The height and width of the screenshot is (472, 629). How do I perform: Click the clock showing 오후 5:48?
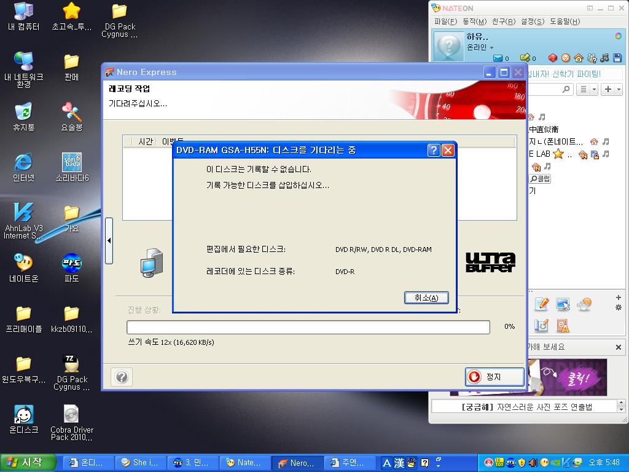(x=604, y=463)
